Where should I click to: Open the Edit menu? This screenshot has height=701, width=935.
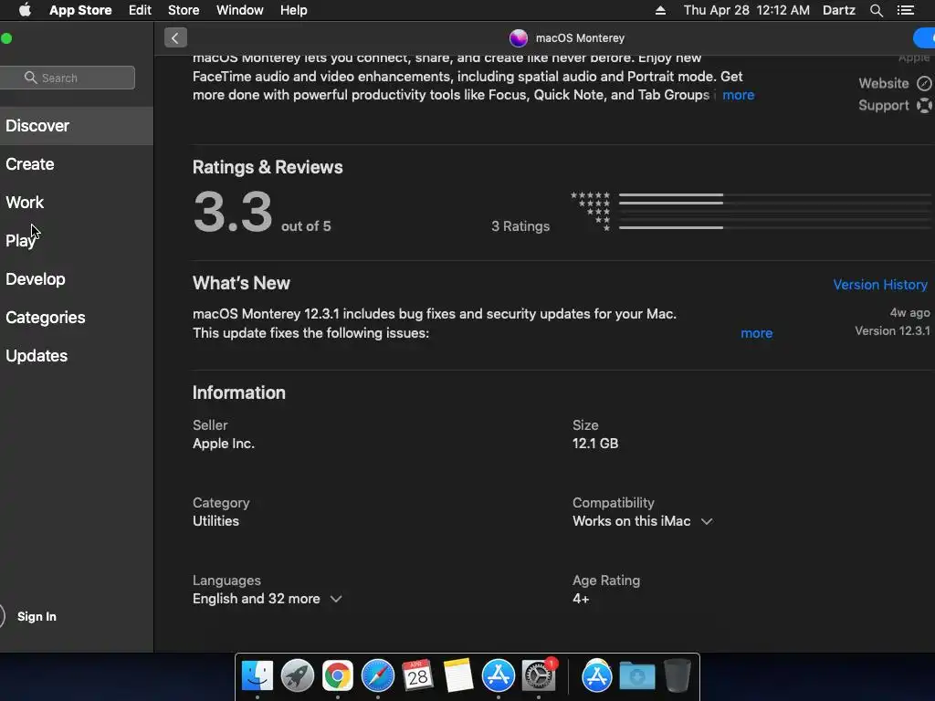(140, 10)
